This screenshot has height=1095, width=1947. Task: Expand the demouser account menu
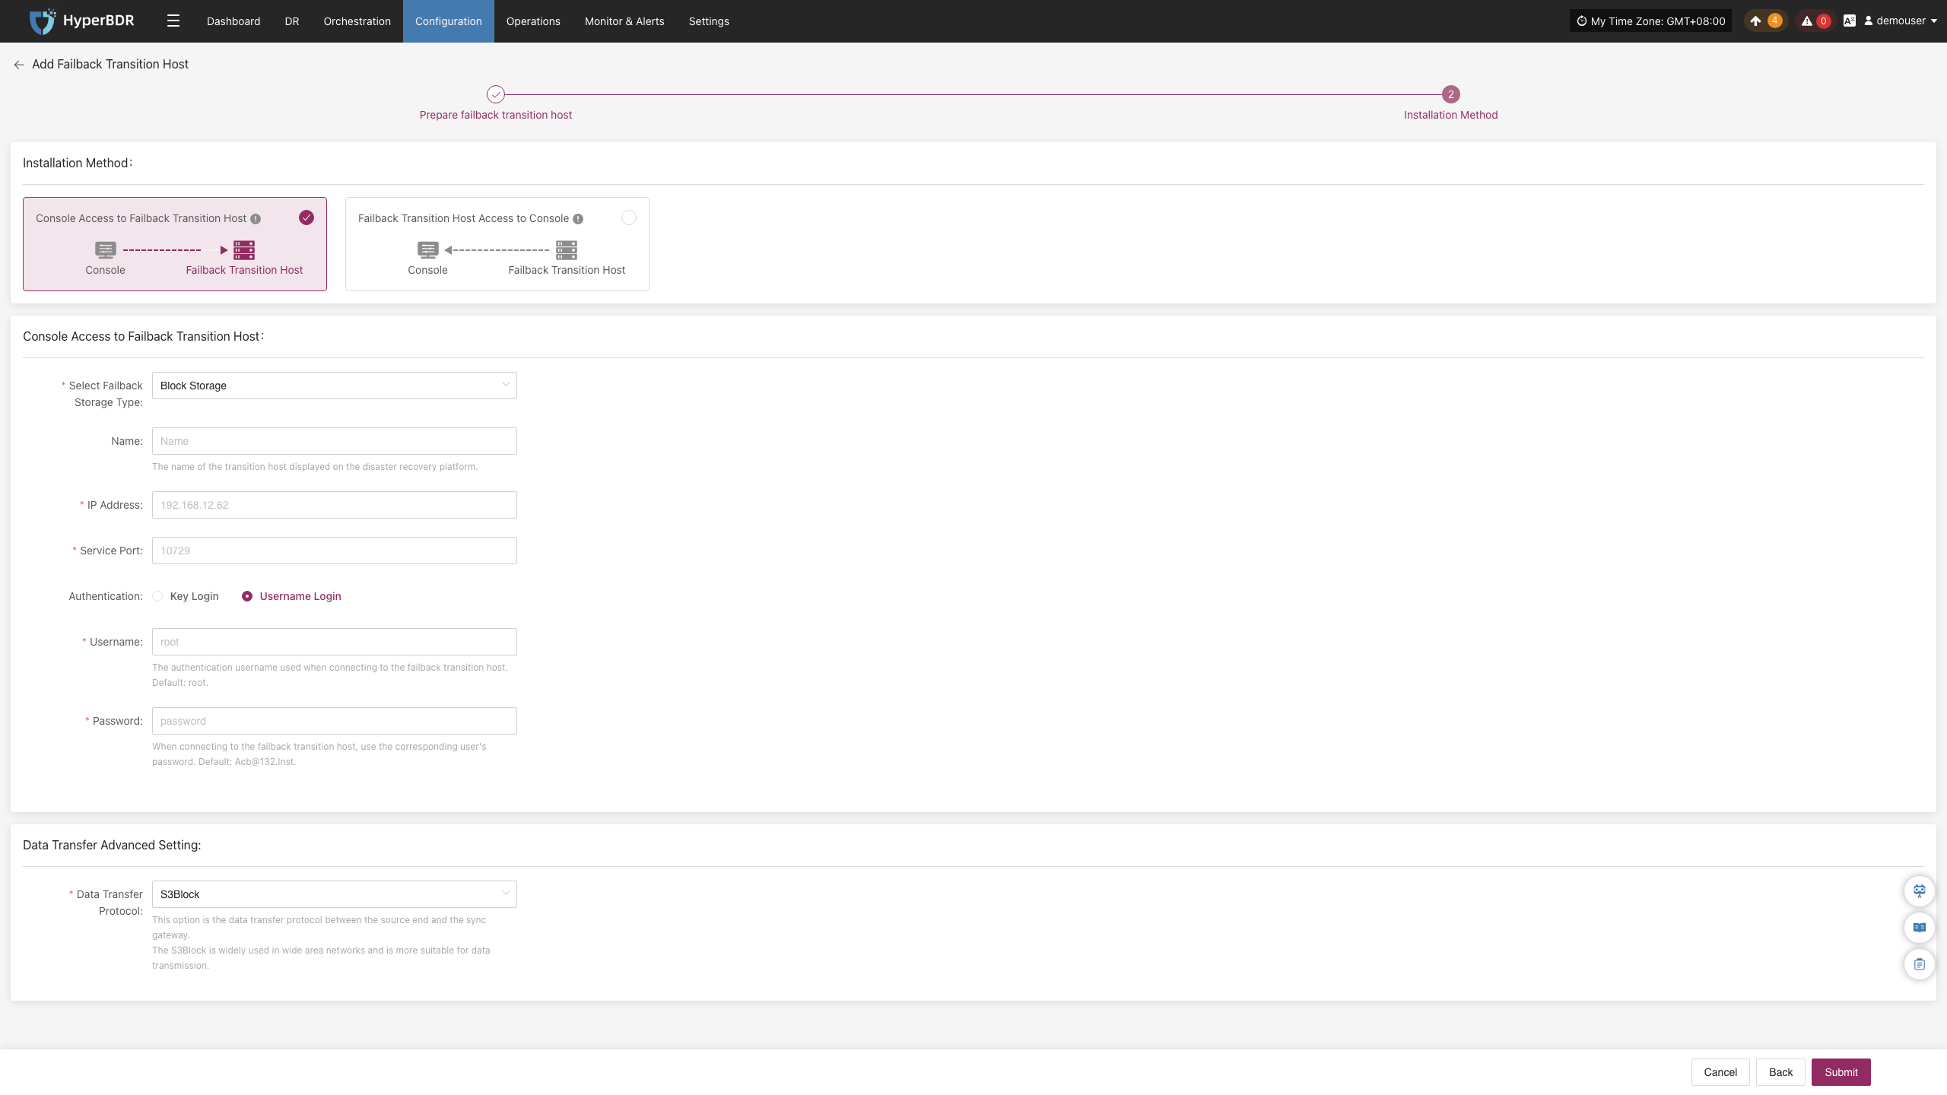tap(1901, 21)
